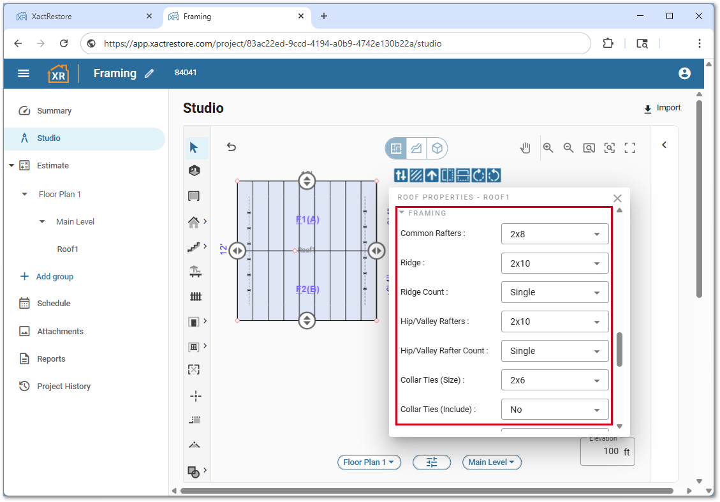Image resolution: width=720 pixels, height=502 pixels.
Task: Switch to 3D cube view
Action: [437, 149]
